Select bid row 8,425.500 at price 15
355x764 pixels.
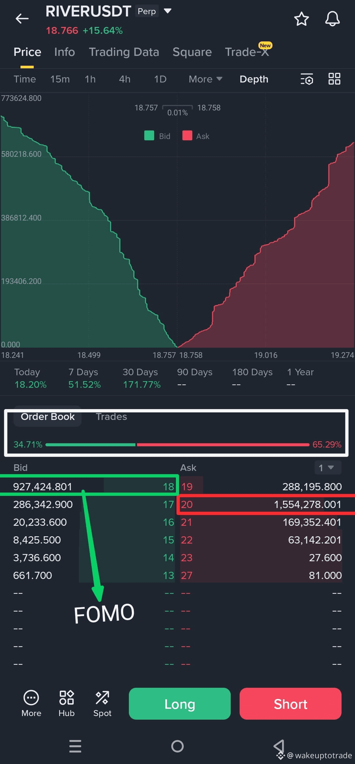pyautogui.click(x=94, y=540)
